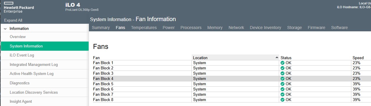Screen dimensions: 371x106
Task: Click the 39% speed of Fan Block 8
Action: tap(357, 100)
